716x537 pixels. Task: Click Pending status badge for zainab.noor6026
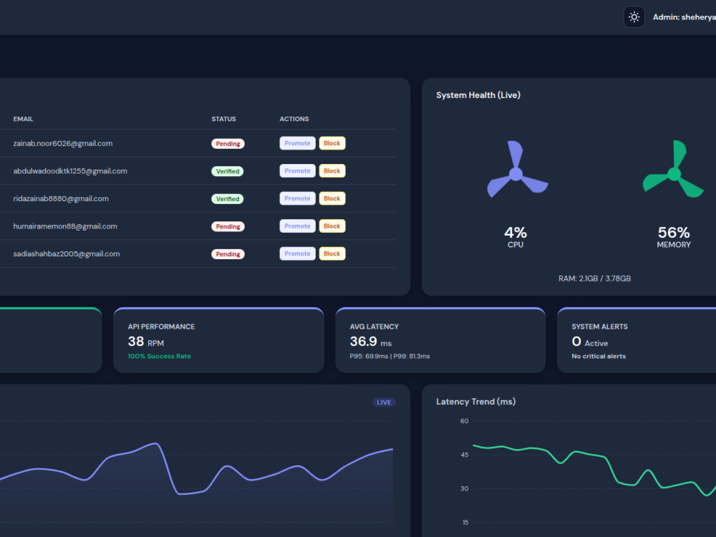click(x=228, y=144)
